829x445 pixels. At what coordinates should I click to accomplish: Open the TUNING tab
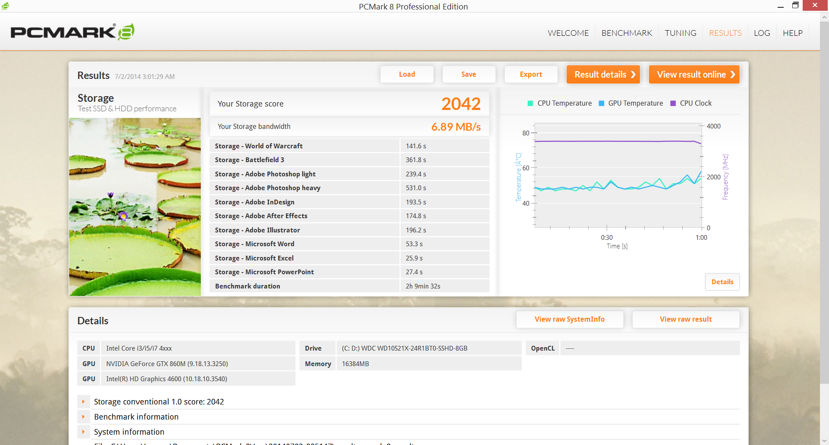tap(680, 33)
